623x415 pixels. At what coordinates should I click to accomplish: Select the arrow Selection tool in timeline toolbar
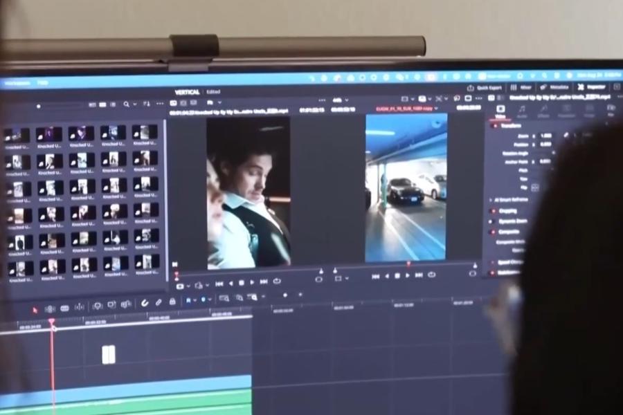click(35, 310)
